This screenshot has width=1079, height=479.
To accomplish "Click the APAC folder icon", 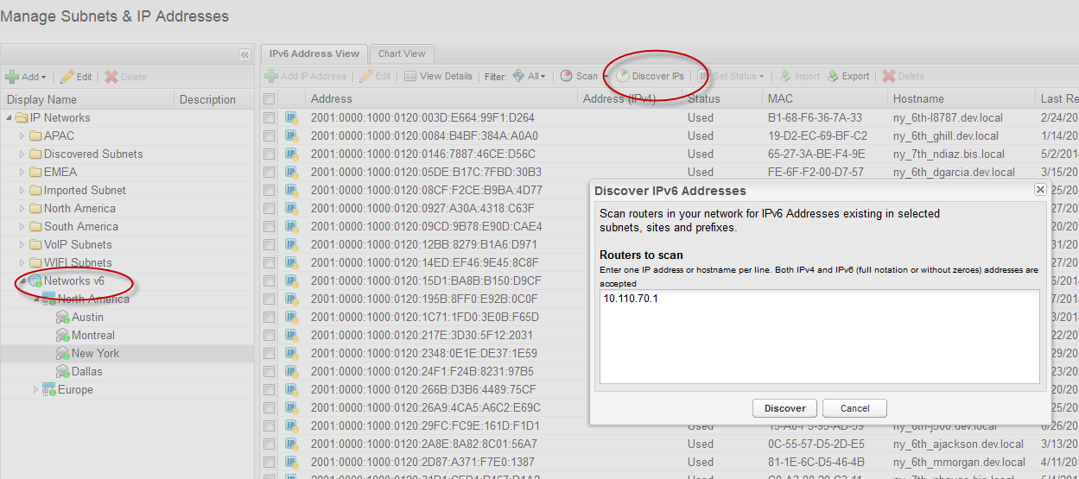I will coord(35,136).
